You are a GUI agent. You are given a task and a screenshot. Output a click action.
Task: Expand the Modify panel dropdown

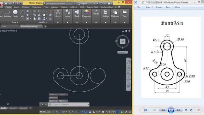43,22
